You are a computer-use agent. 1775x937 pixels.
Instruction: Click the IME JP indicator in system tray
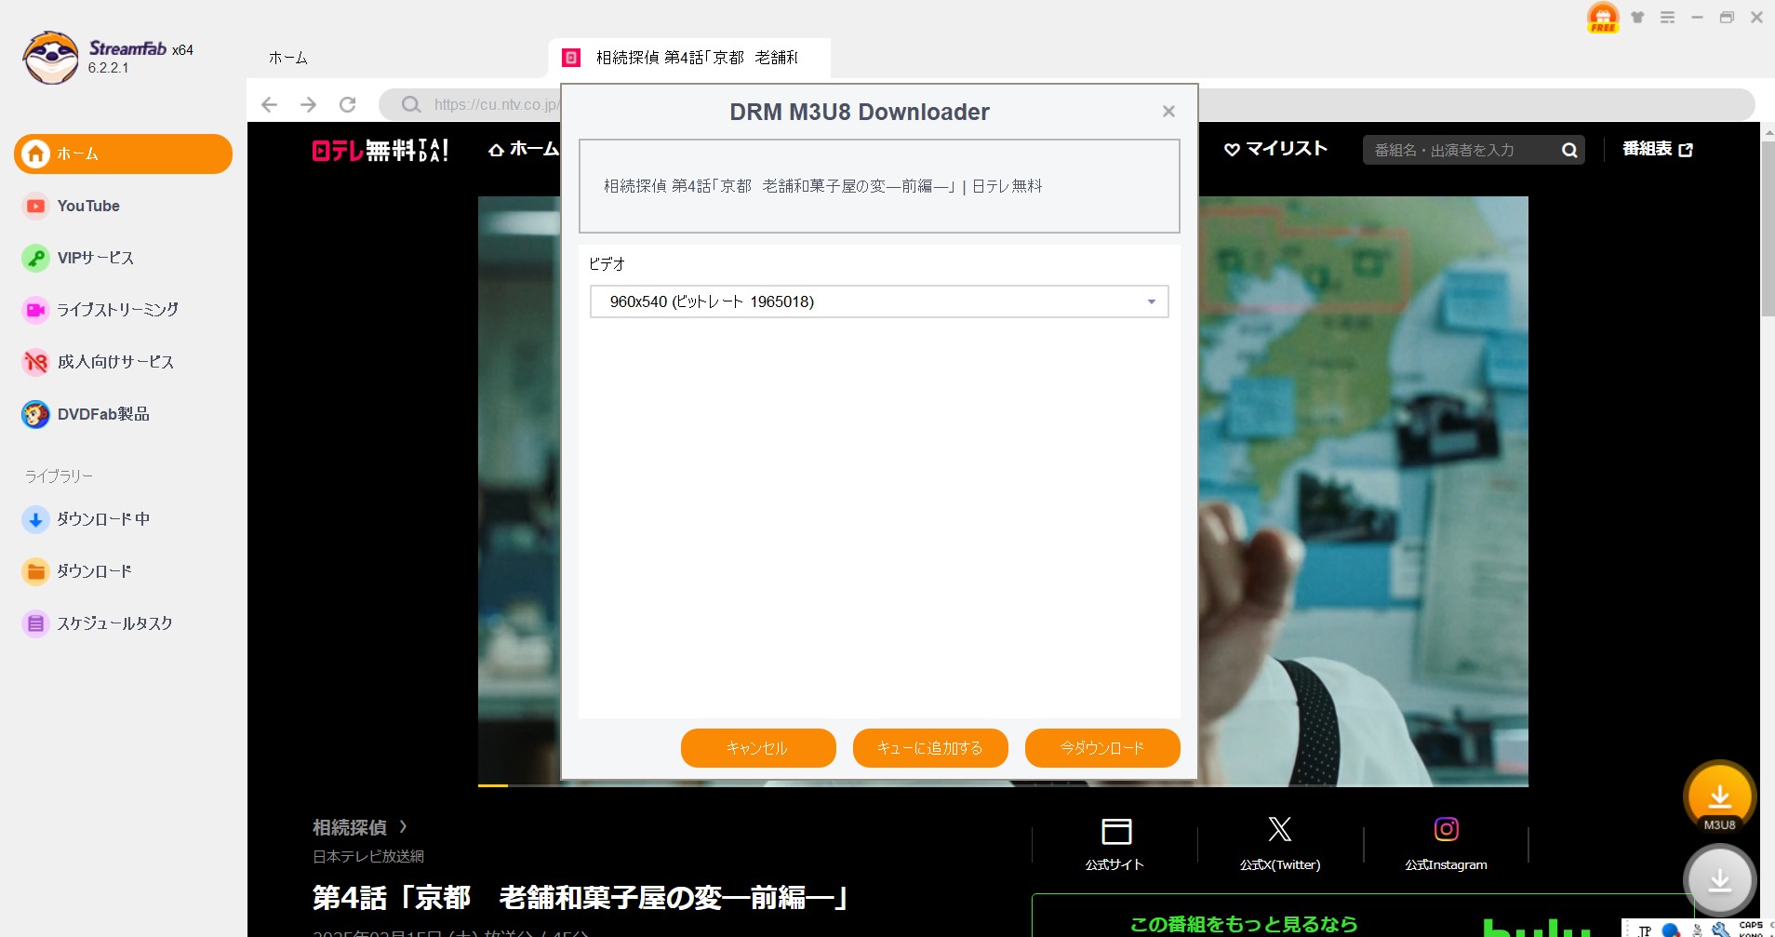(x=1645, y=930)
